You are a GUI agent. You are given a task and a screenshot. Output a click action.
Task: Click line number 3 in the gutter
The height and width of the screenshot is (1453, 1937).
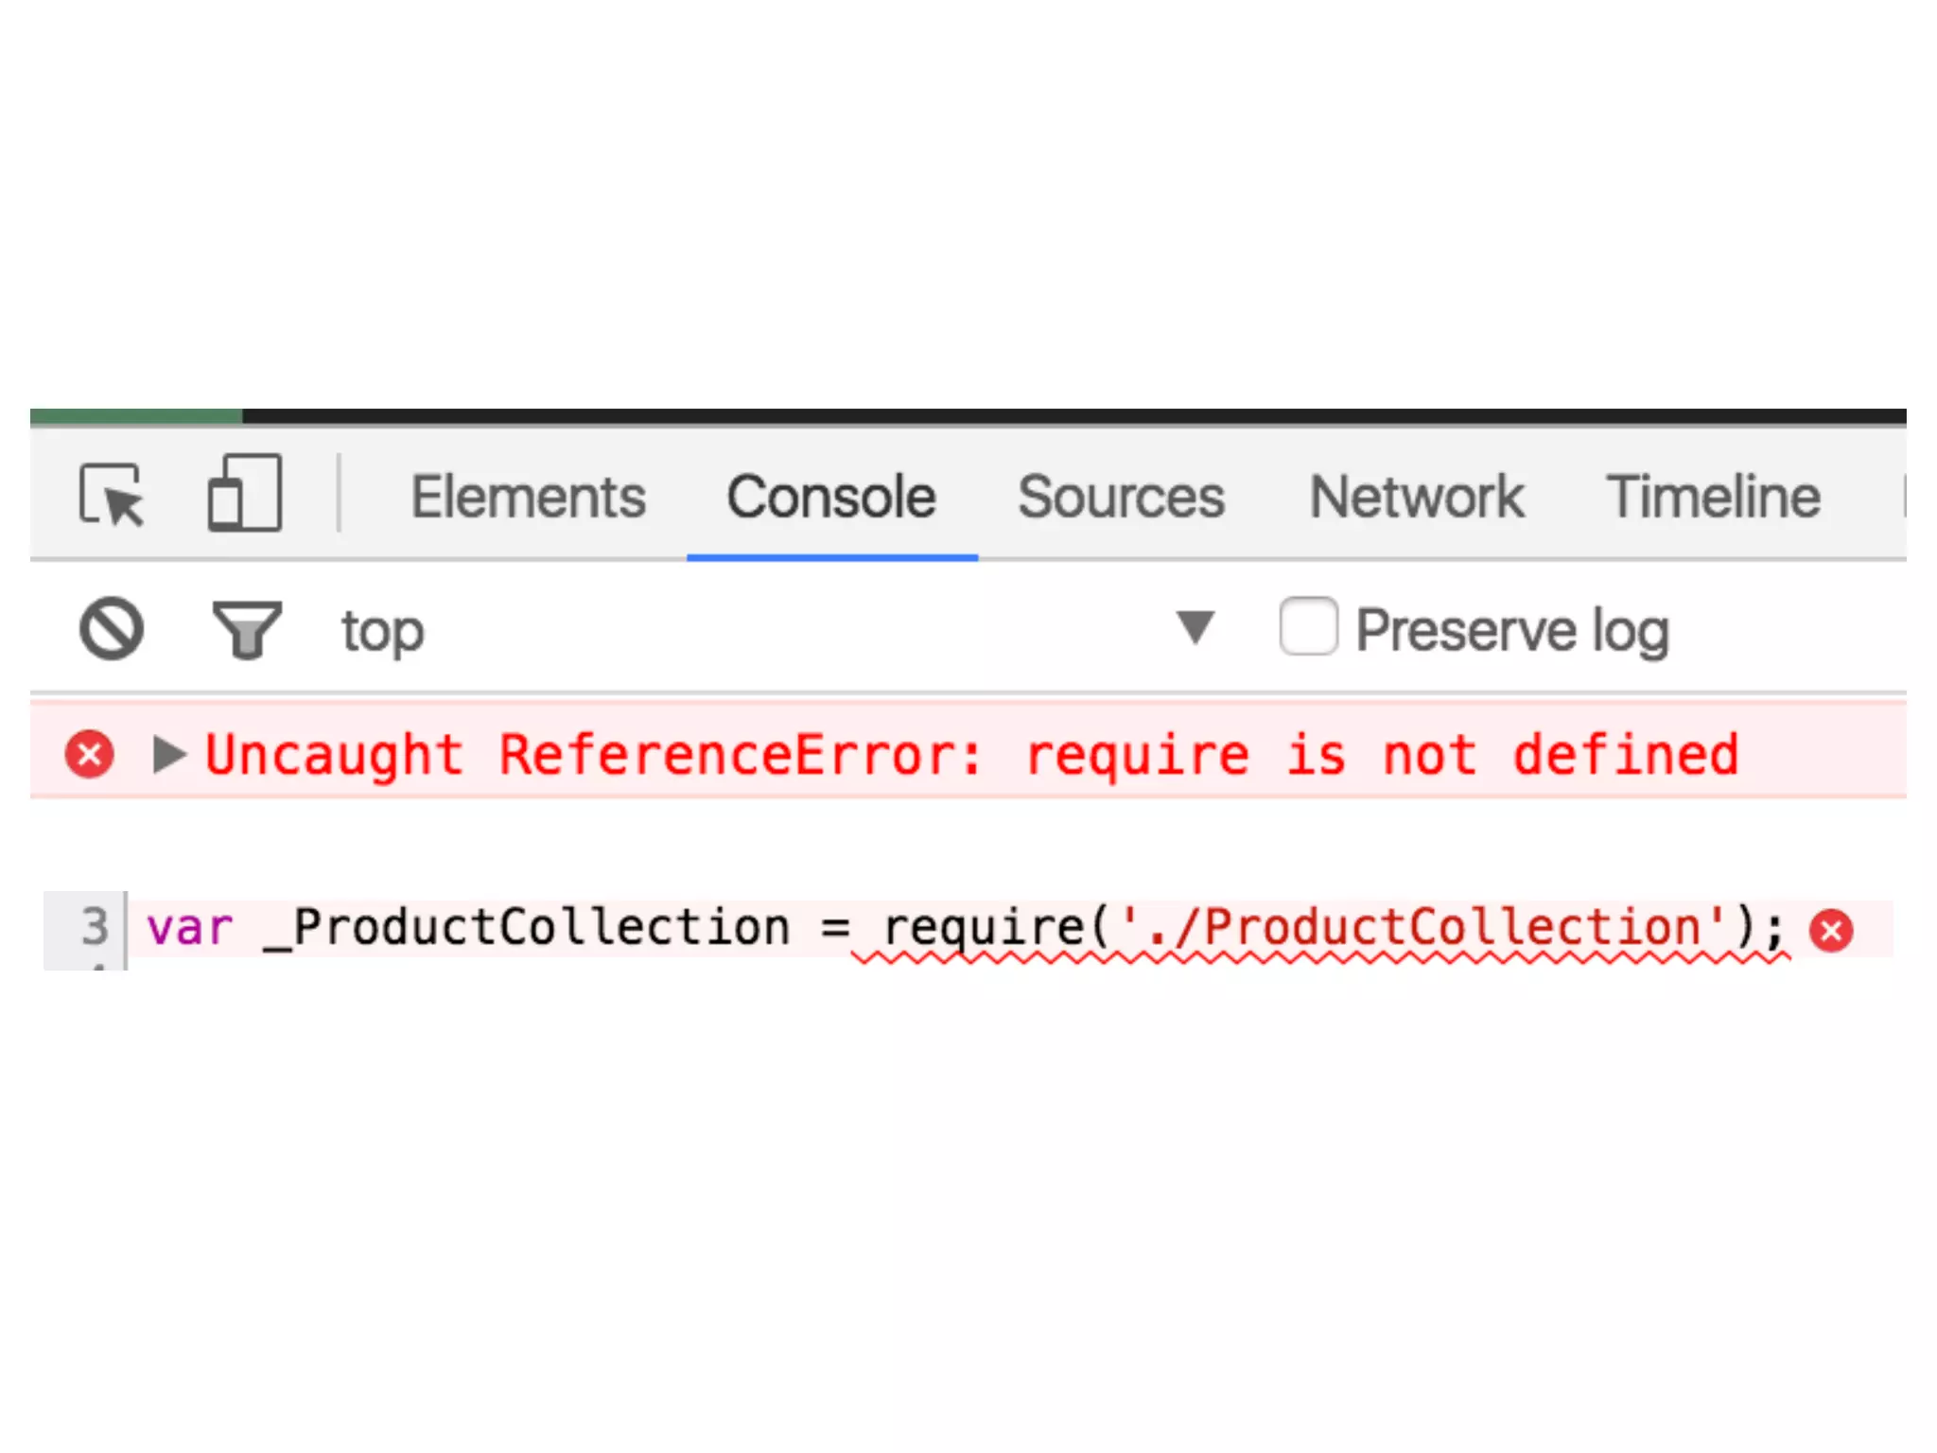click(95, 927)
